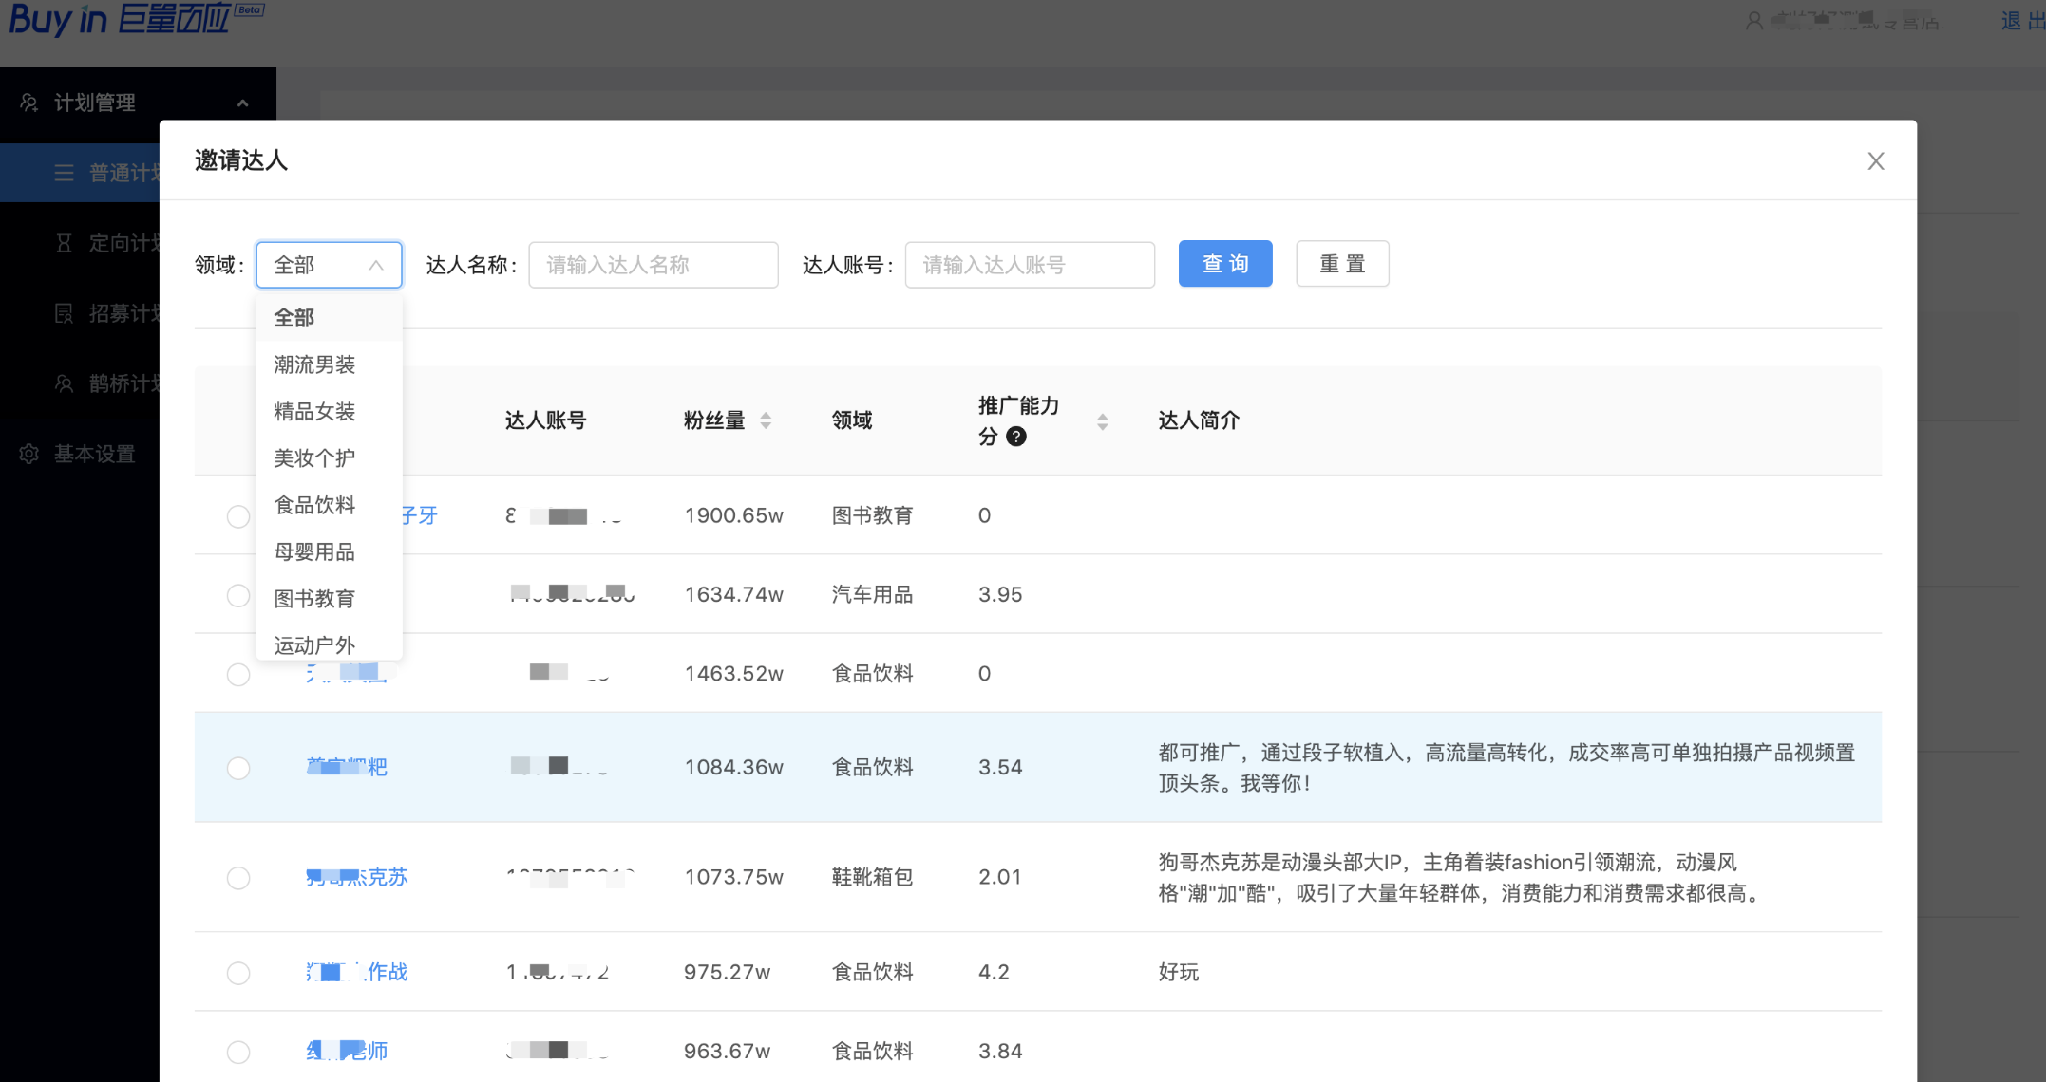Click the 基本设置 sidebar label

coord(94,454)
